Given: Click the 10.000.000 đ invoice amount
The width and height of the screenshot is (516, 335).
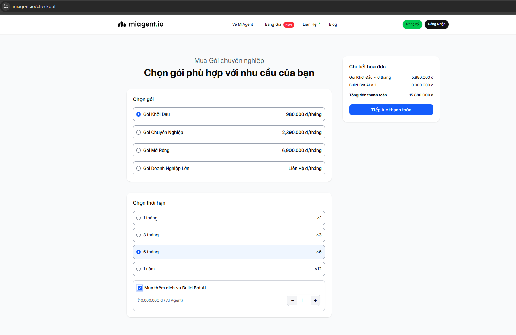Looking at the screenshot, I should click(421, 85).
